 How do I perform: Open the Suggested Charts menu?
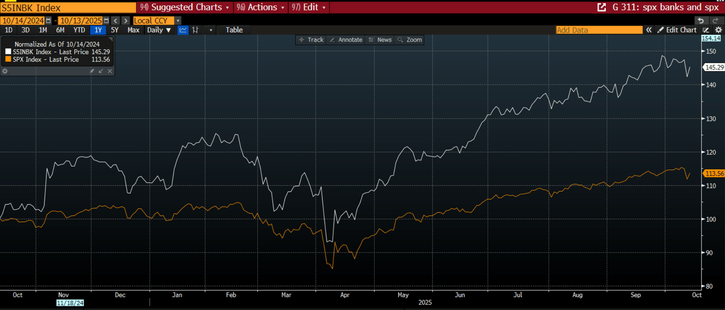[185, 7]
